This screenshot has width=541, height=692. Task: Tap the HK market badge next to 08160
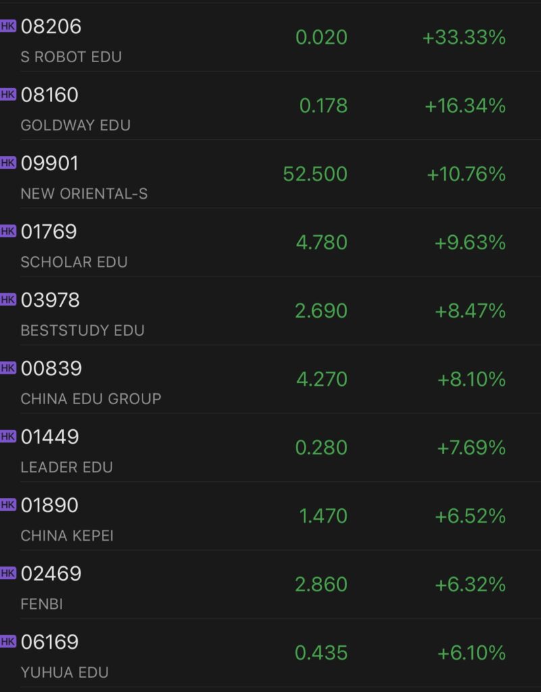(x=7, y=95)
